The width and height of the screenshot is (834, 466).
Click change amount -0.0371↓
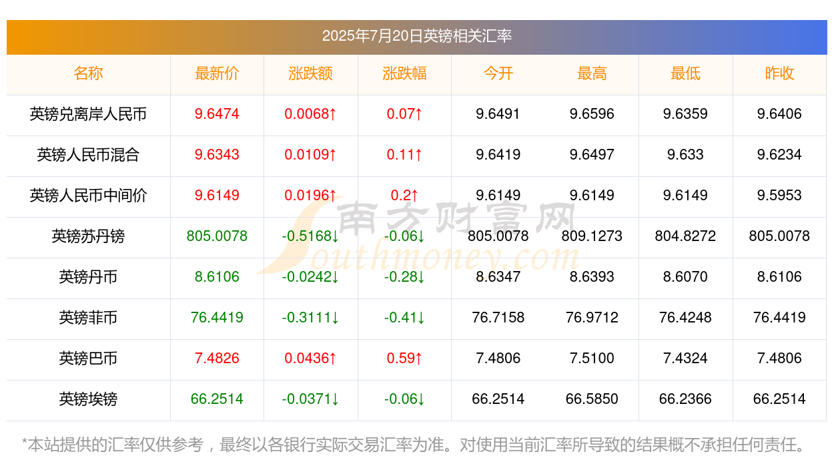pyautogui.click(x=311, y=399)
